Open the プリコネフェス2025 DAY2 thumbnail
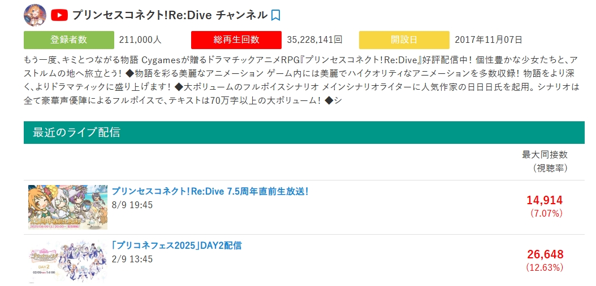This screenshot has width=596, height=286. 68,261
